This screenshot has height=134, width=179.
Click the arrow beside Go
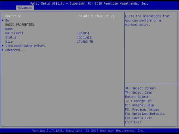coord(3,20)
